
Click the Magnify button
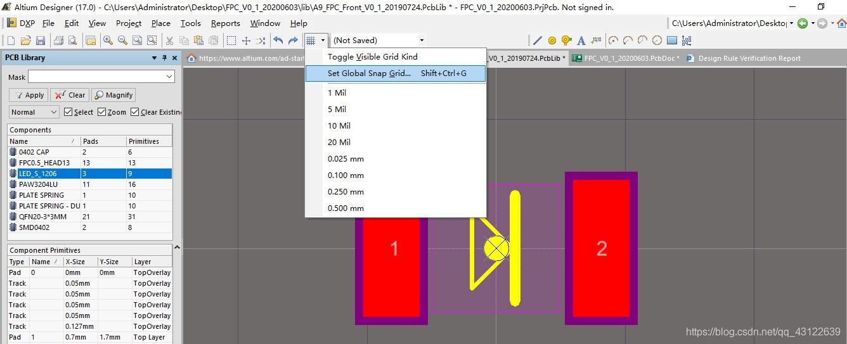tap(113, 95)
